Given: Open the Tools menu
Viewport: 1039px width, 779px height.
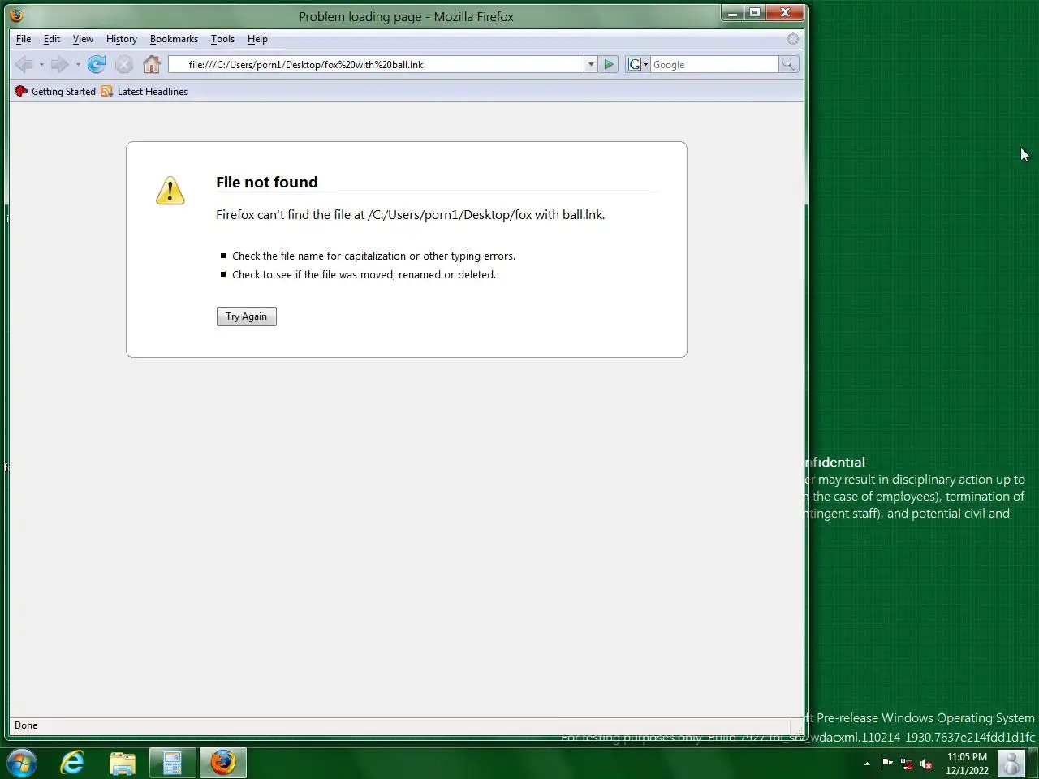Looking at the screenshot, I should pyautogui.click(x=222, y=39).
